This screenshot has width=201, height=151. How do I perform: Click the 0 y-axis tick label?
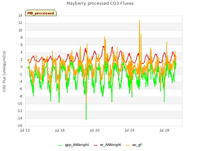click(x=21, y=67)
